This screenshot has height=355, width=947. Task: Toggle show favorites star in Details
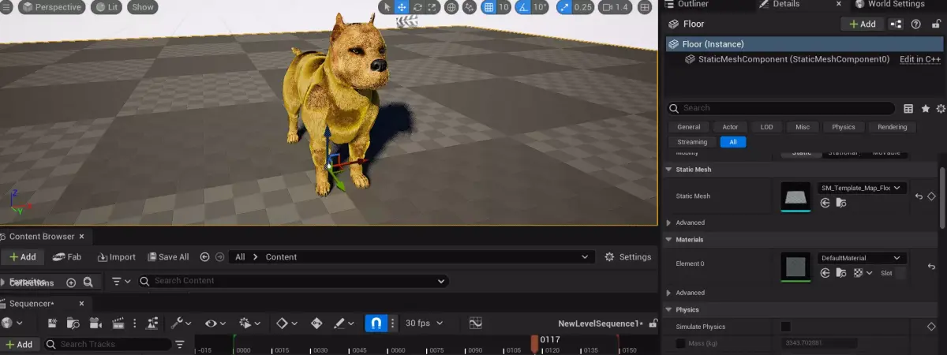point(925,108)
